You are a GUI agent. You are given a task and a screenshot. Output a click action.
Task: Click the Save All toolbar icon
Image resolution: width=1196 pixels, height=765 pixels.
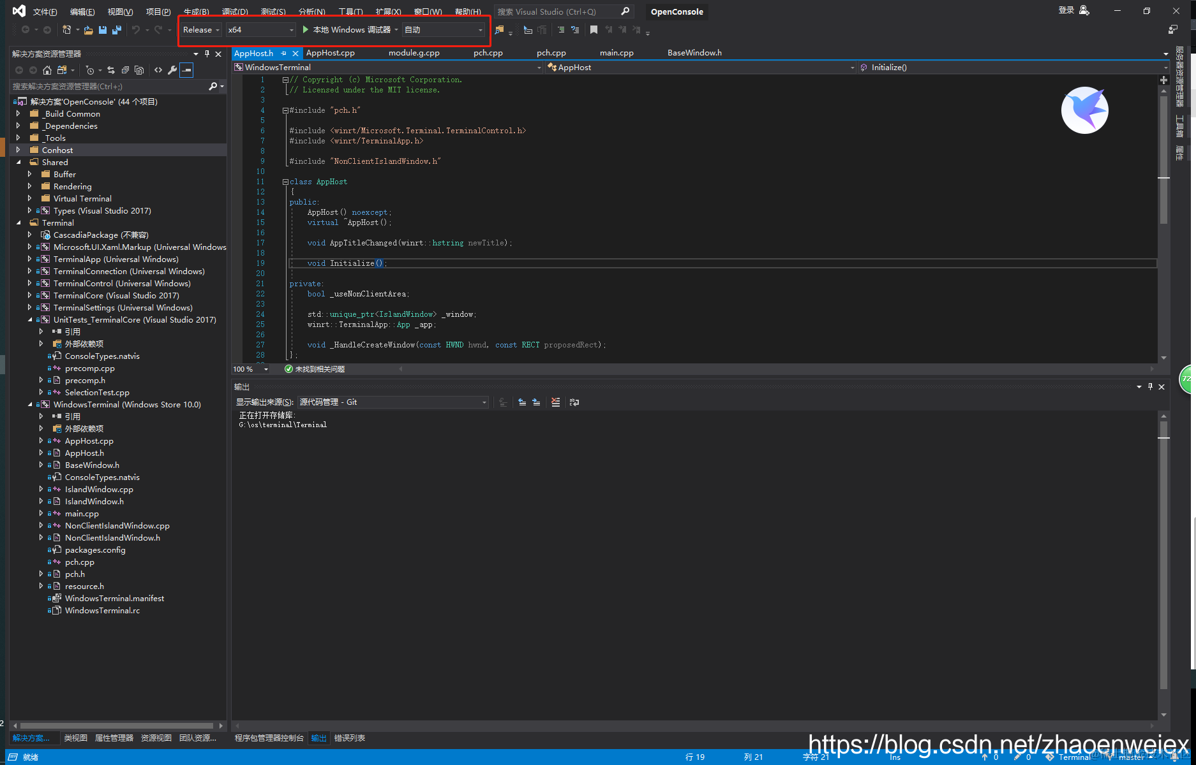pyautogui.click(x=116, y=30)
